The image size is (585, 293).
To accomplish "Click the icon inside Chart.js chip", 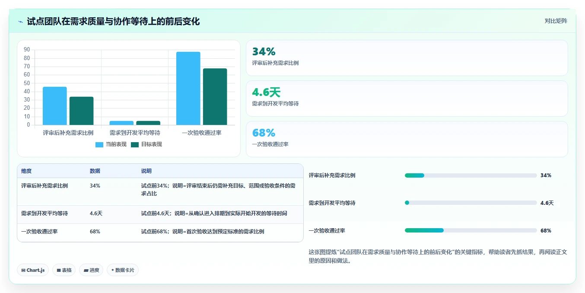I will point(23,271).
